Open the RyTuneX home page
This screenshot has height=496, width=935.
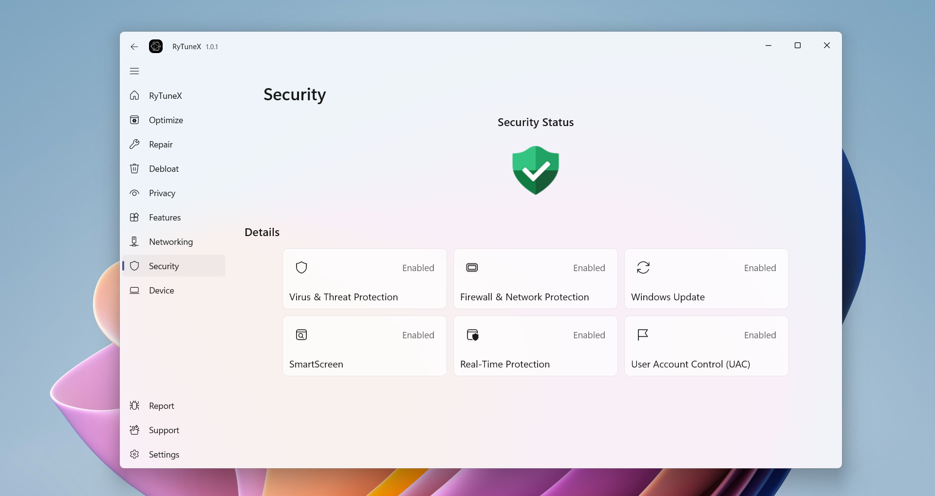[174, 95]
